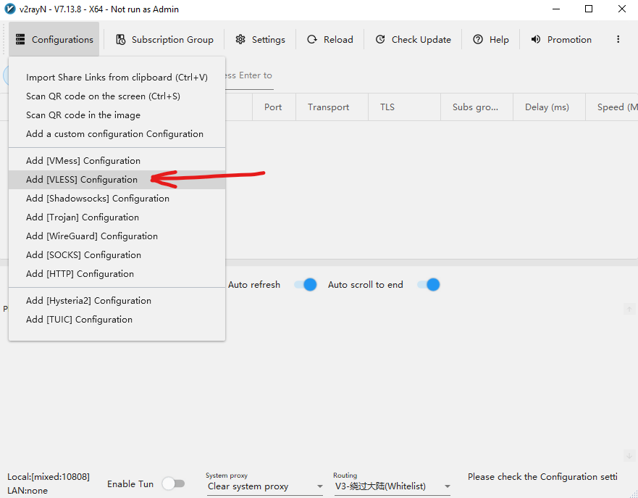Enable the Tun mode toggle

click(173, 484)
